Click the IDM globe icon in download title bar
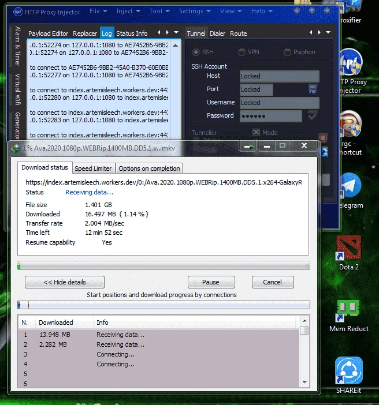379x405 pixels. coord(16,148)
